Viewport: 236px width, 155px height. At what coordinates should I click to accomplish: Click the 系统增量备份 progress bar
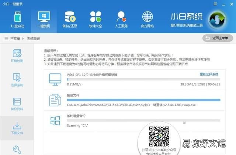tap(143, 121)
